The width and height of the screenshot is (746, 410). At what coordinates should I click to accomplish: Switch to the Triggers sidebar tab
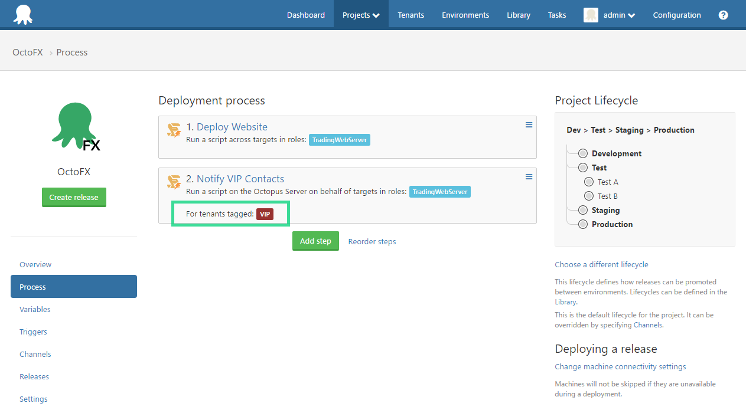pos(33,332)
